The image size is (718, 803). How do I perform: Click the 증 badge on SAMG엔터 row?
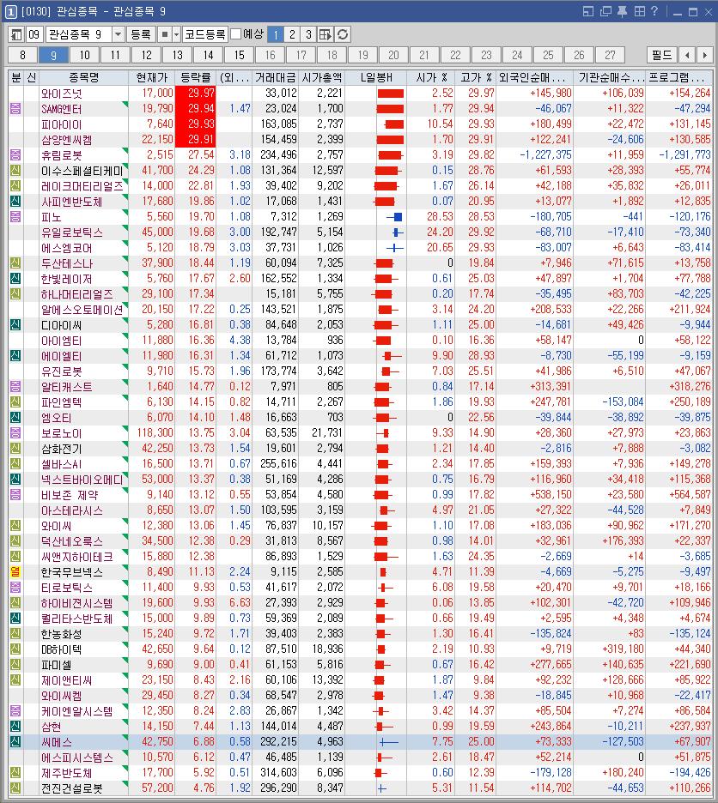coord(15,109)
